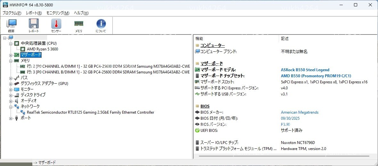Select the CHANNEL B/DIMM 1 memory row
The image size is (378, 166).
point(108,72)
